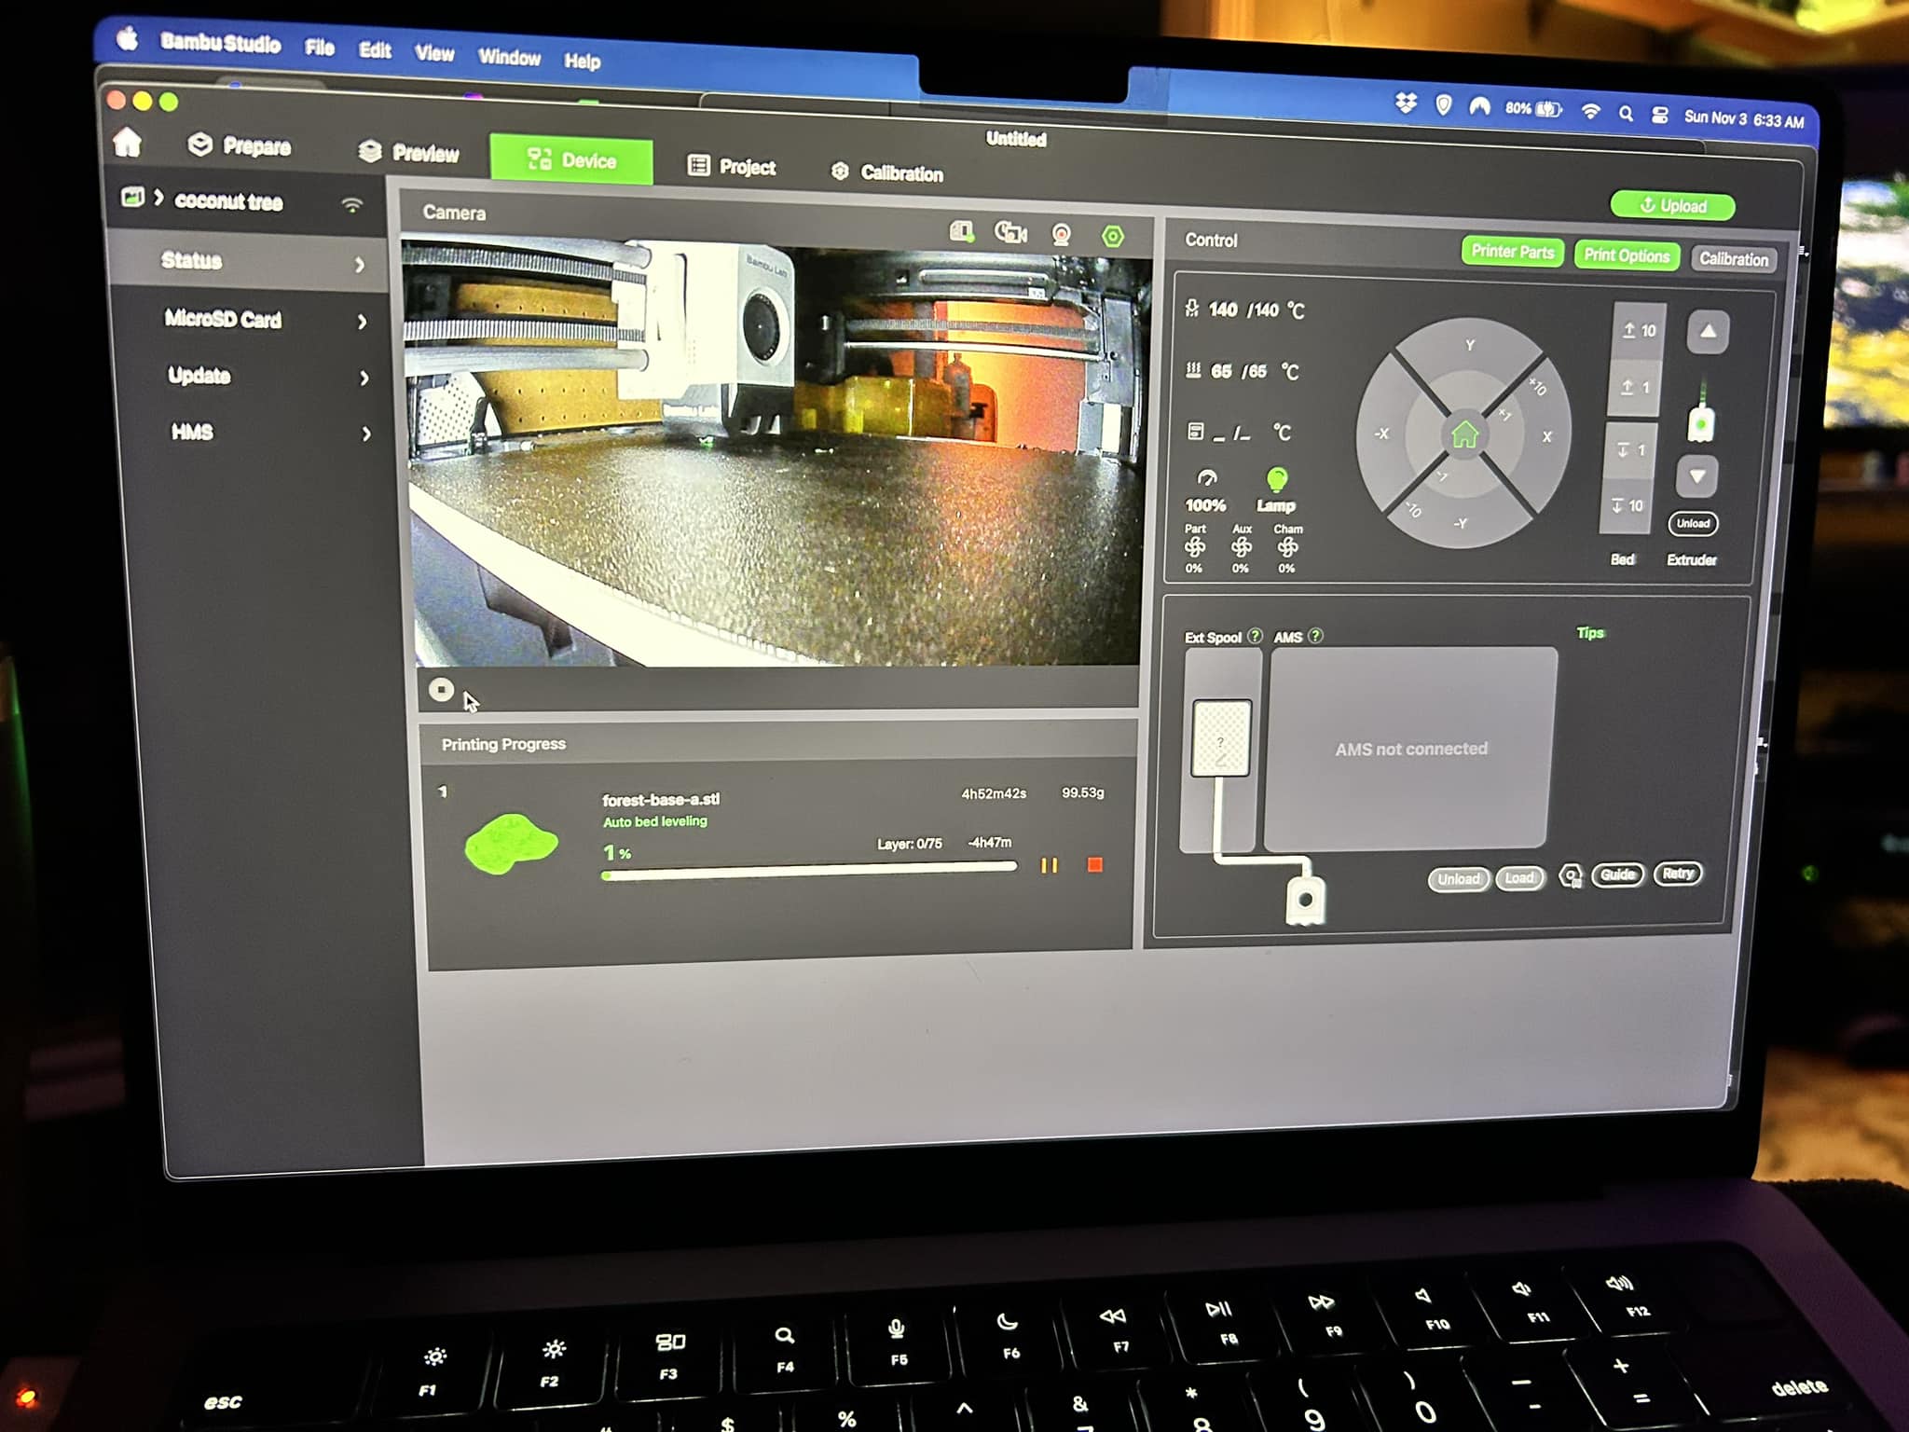Lower bed by 1 step

[x=1630, y=450]
